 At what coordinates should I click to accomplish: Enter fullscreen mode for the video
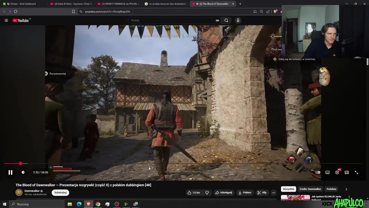click(x=356, y=172)
